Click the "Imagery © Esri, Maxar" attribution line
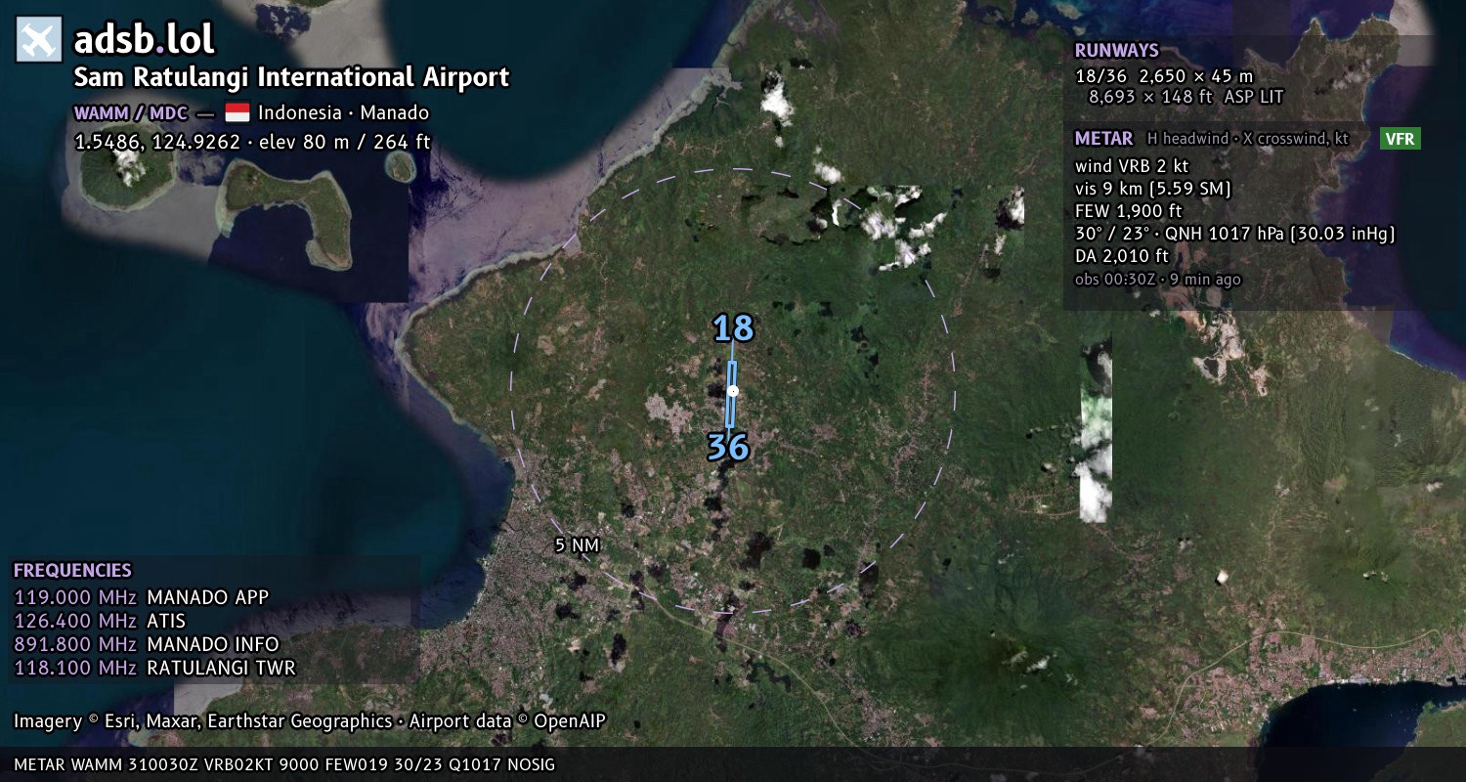This screenshot has width=1466, height=782. (310, 721)
